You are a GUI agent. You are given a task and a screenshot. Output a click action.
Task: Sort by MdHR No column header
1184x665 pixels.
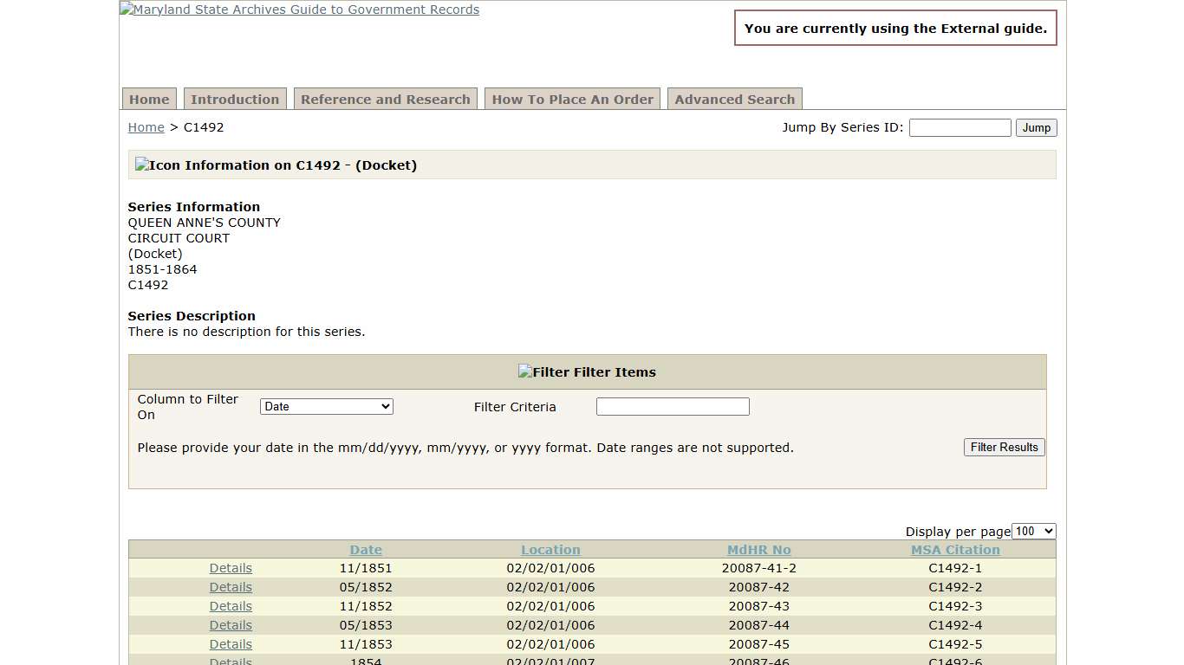click(x=758, y=550)
